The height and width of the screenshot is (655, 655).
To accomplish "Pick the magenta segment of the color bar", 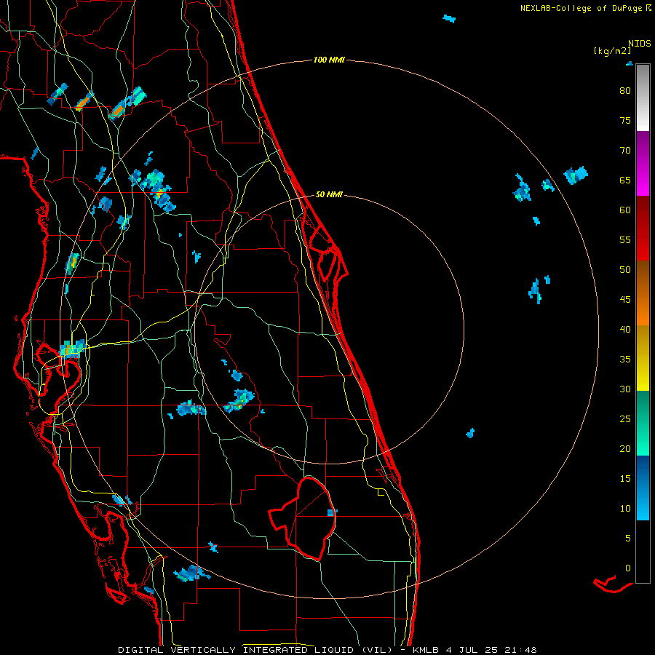I will [643, 164].
